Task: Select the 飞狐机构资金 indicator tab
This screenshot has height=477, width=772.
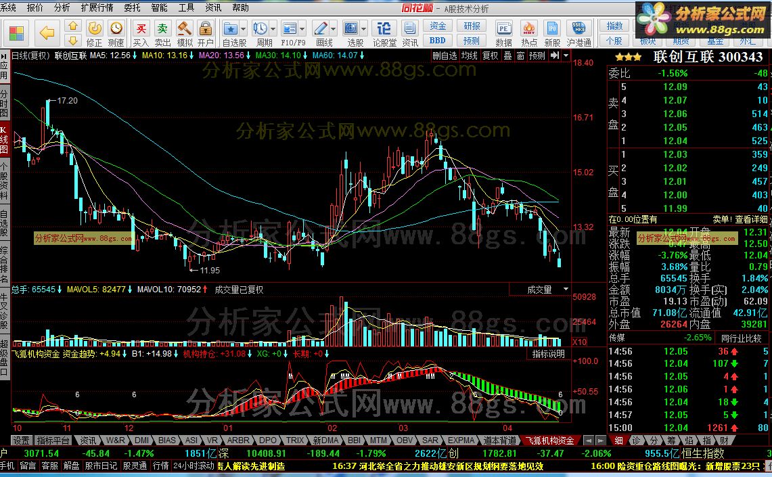Action: coord(549,440)
